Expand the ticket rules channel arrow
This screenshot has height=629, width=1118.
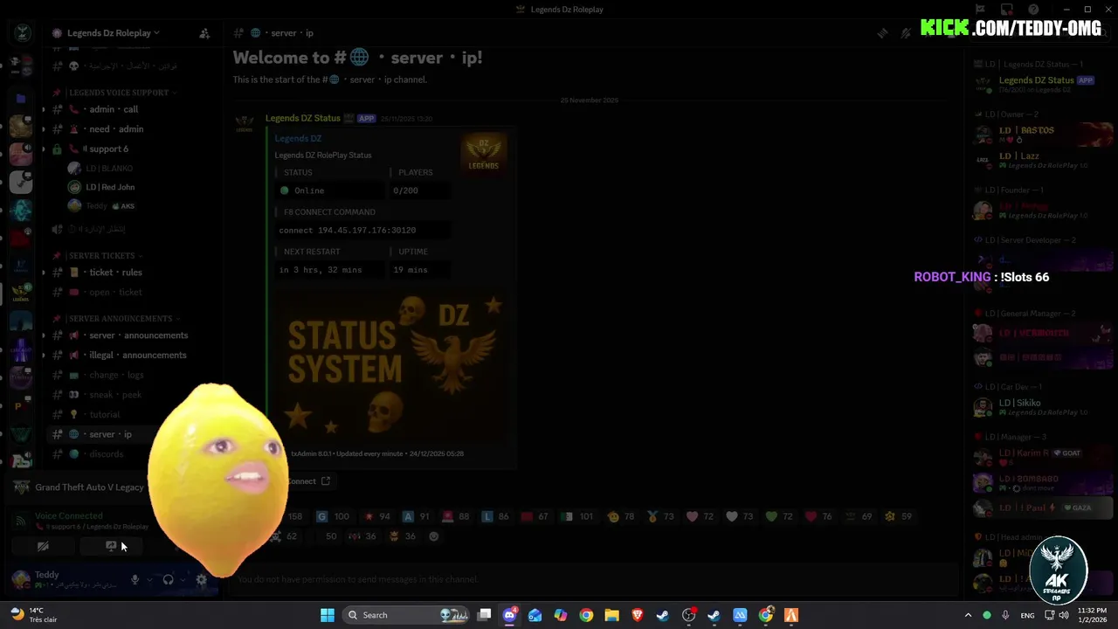click(44, 273)
